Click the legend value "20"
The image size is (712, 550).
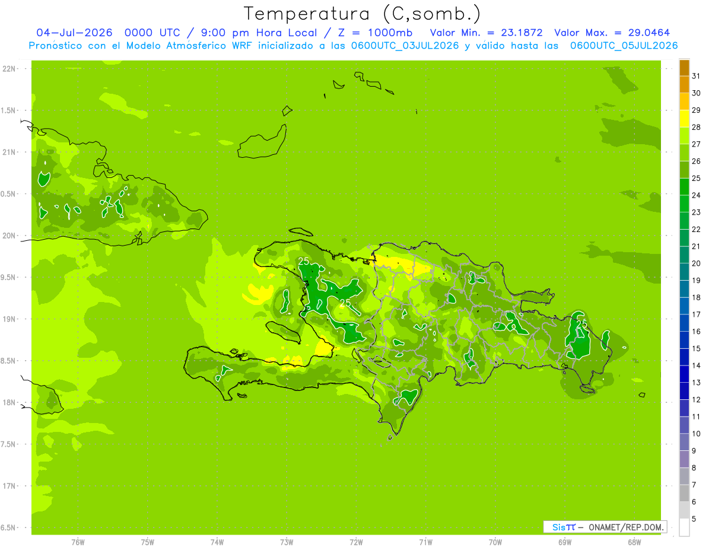point(696,263)
